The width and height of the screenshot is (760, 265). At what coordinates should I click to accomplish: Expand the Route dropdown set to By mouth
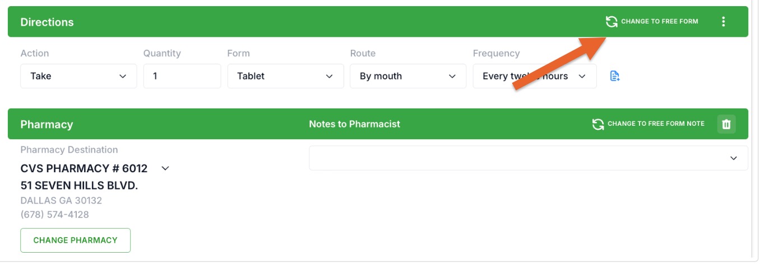[408, 76]
